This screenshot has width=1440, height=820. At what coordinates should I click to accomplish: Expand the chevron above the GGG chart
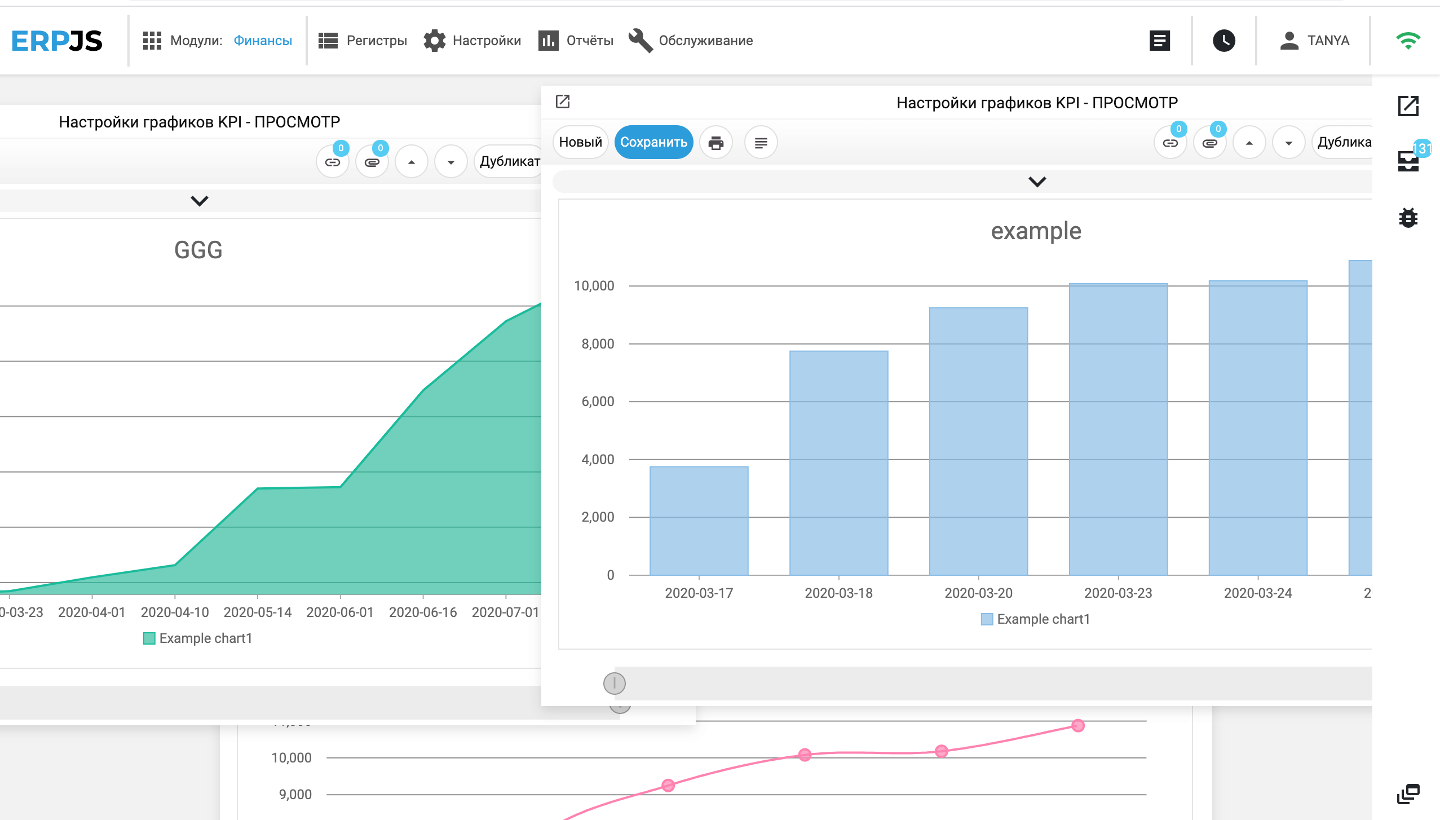pyautogui.click(x=199, y=201)
